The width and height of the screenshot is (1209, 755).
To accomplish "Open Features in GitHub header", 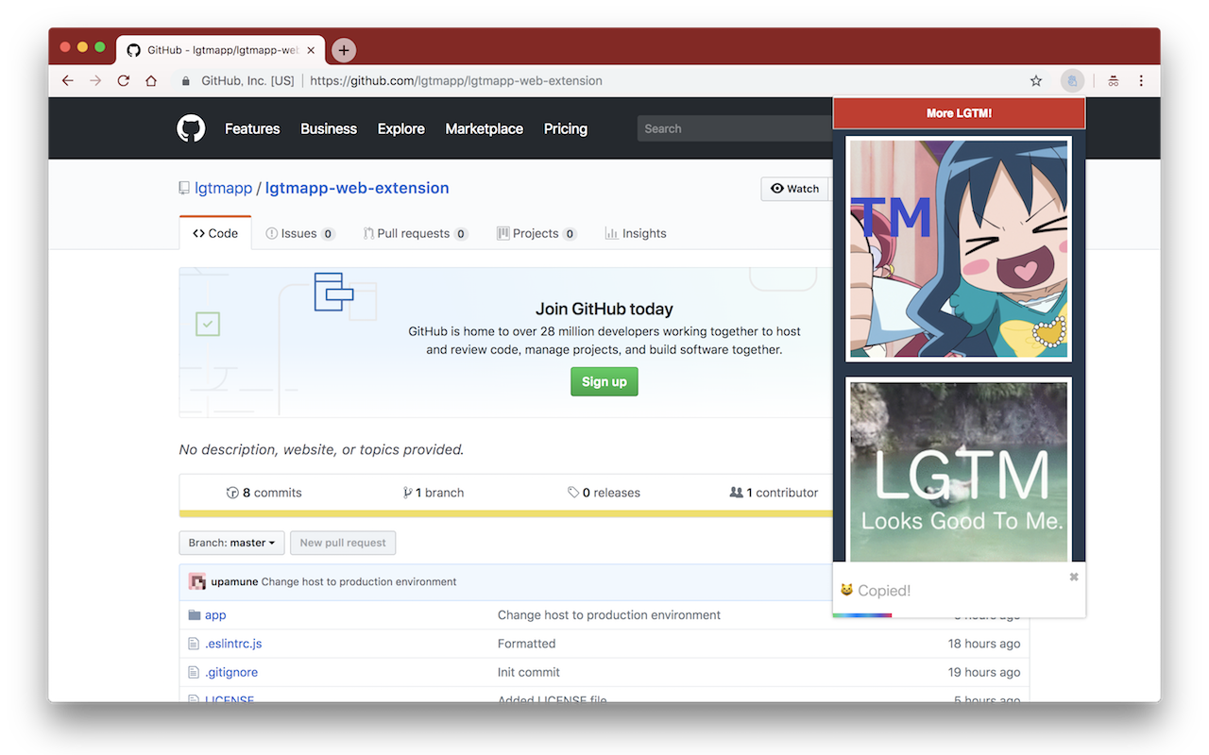I will (252, 128).
